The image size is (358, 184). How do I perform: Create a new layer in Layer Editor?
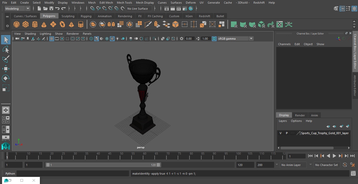coord(341,126)
